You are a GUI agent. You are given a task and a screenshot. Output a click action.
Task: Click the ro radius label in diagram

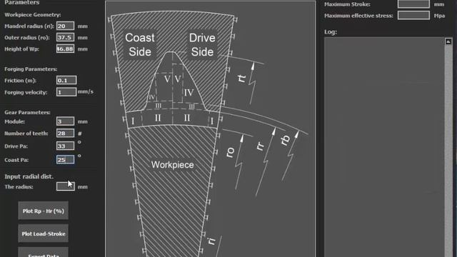coord(230,152)
